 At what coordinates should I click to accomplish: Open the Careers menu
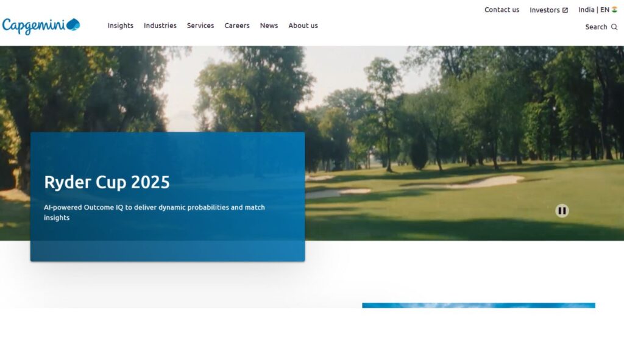[237, 26]
